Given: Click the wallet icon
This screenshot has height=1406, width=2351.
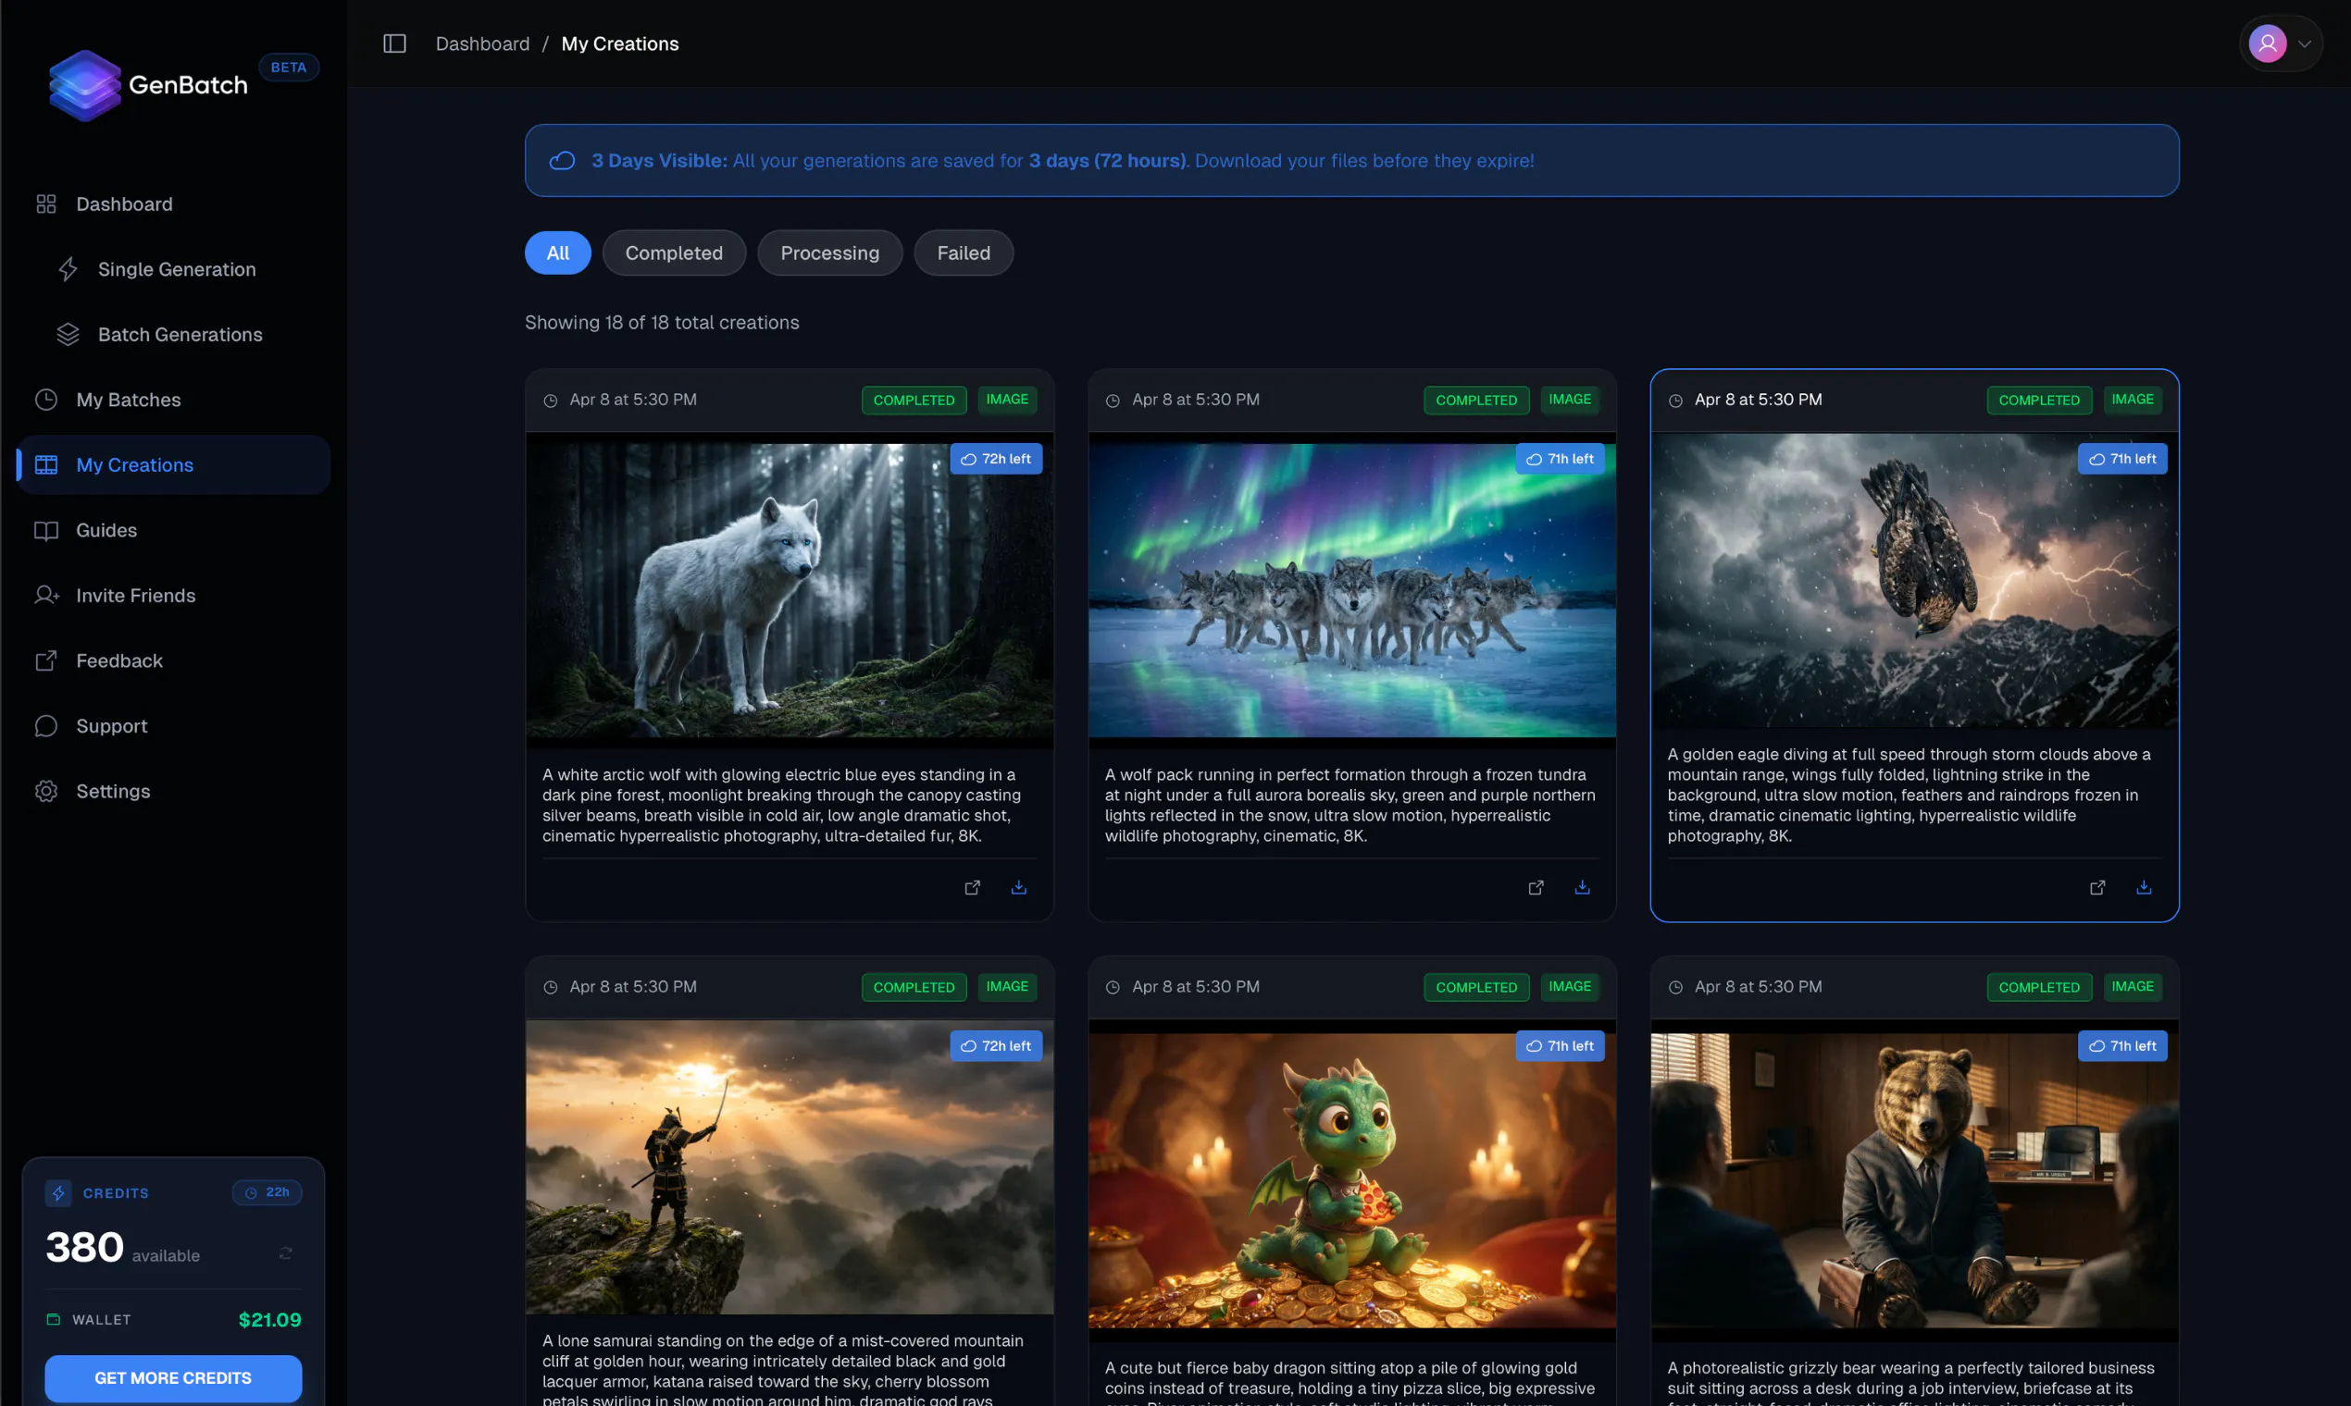Looking at the screenshot, I should coord(53,1320).
